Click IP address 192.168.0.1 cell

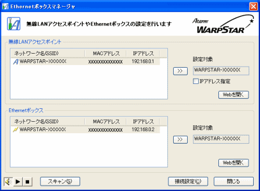pyautogui.click(x=143, y=61)
